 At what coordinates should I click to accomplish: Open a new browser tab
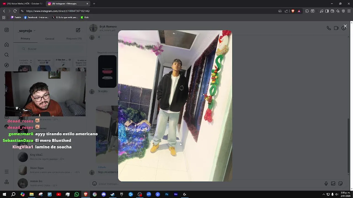pos(94,4)
